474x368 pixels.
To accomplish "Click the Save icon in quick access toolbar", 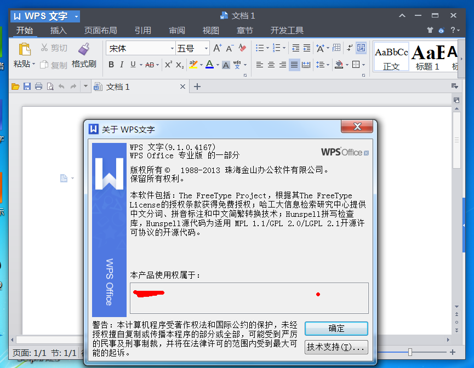I will [x=27, y=87].
